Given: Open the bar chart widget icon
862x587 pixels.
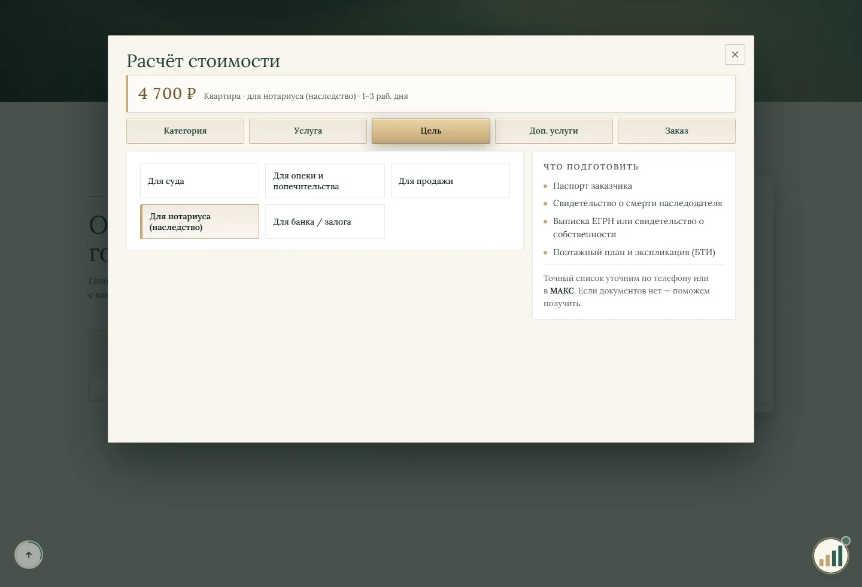Looking at the screenshot, I should 831,556.
